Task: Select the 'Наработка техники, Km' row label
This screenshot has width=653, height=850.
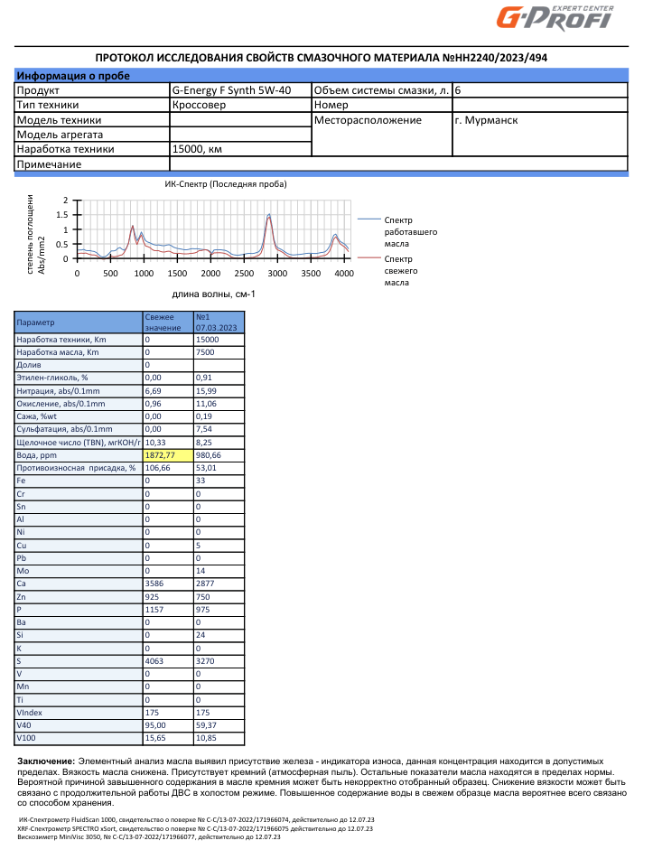Action: [x=61, y=340]
